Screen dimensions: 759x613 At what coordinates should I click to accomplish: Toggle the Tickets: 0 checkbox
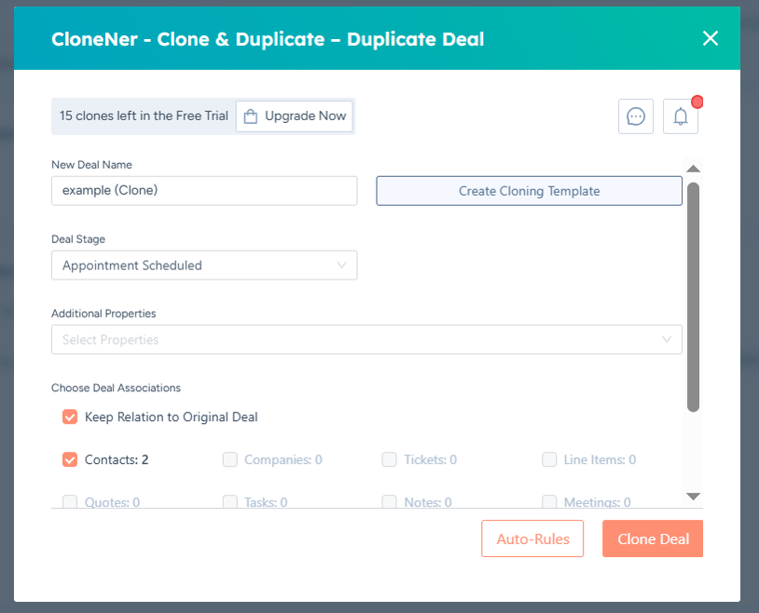(389, 459)
